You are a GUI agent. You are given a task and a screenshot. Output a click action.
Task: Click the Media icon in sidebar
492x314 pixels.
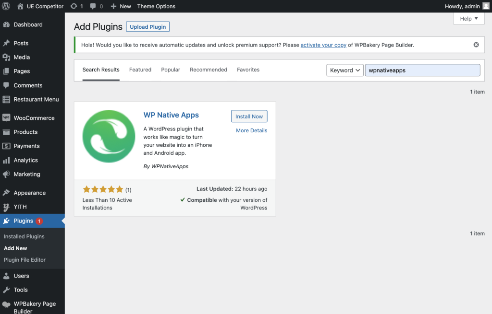click(6, 58)
